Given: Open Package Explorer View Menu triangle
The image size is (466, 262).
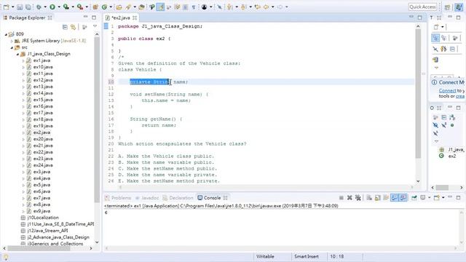Looking at the screenshot, I should [95, 26].
